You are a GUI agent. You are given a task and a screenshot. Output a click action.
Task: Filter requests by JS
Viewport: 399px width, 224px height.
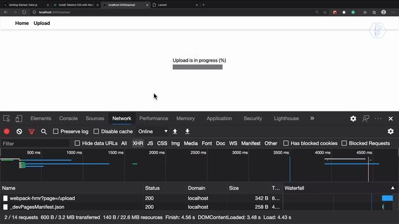pos(150,143)
